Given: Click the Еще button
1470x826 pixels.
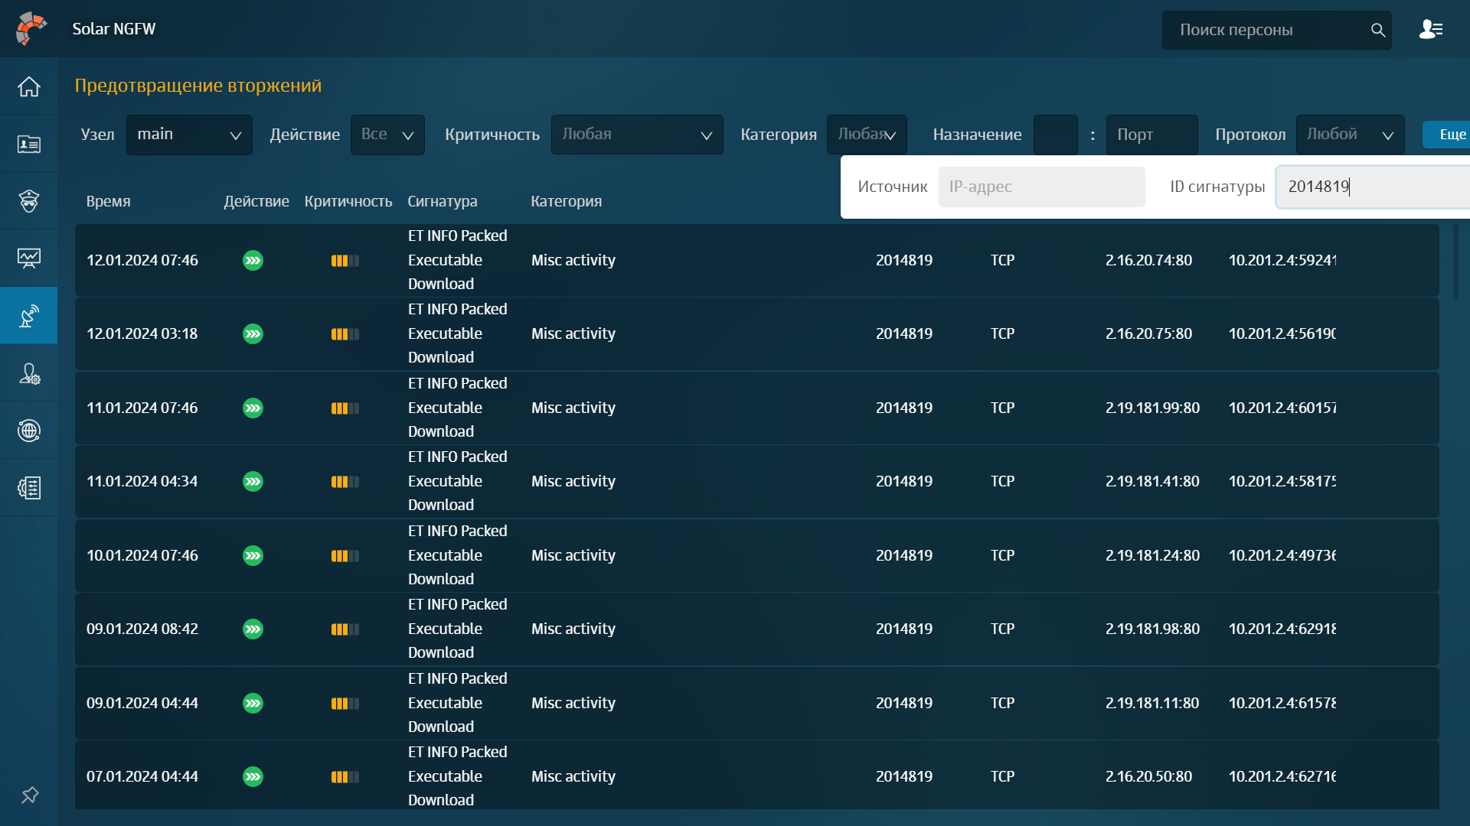Looking at the screenshot, I should (x=1447, y=135).
